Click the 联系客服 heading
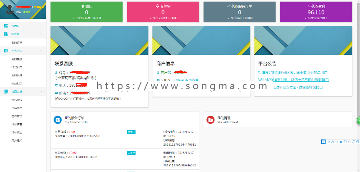The height and width of the screenshot is (172, 360). coord(64,64)
